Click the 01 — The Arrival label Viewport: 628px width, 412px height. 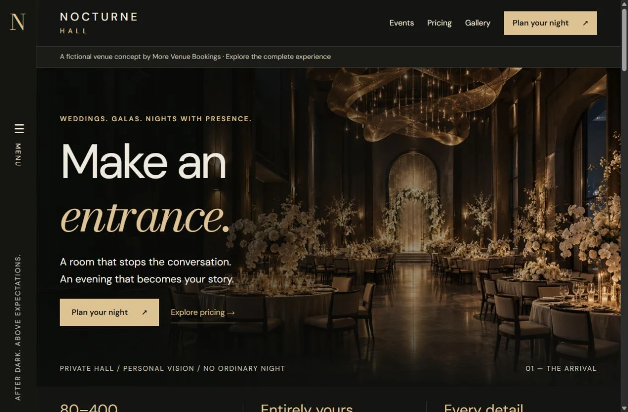pos(561,368)
